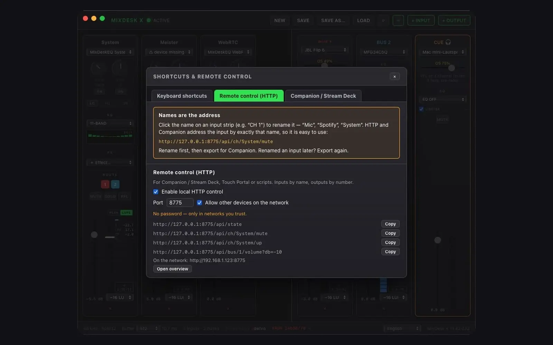Add a new output with + OUTPUT

point(454,20)
